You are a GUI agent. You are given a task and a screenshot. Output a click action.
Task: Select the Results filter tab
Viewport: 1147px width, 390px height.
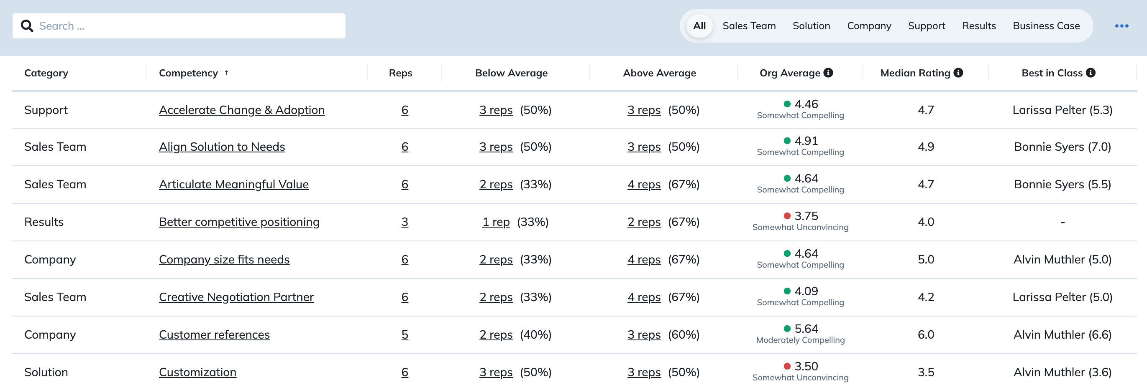click(979, 26)
